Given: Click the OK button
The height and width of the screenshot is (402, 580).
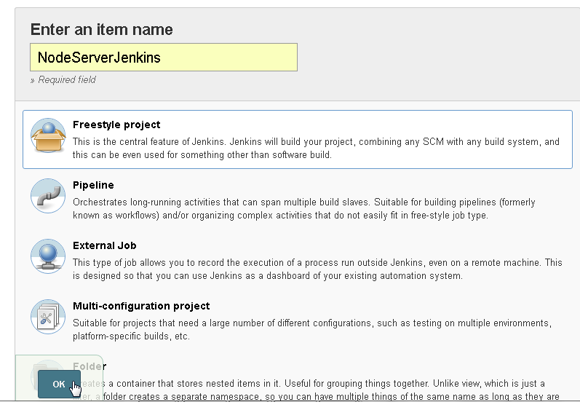Looking at the screenshot, I should [59, 384].
